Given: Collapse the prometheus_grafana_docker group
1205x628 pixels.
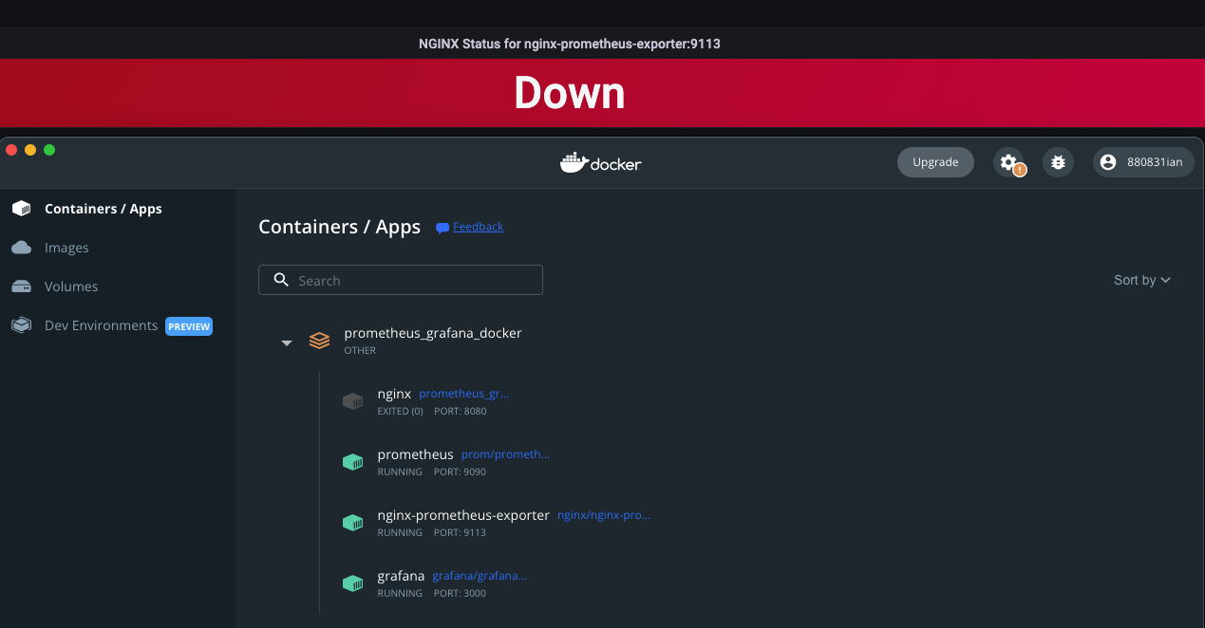Looking at the screenshot, I should point(287,342).
